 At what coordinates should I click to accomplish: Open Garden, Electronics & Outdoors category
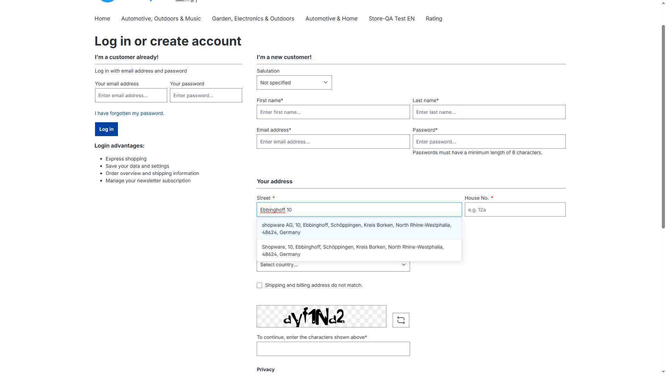coord(253,19)
